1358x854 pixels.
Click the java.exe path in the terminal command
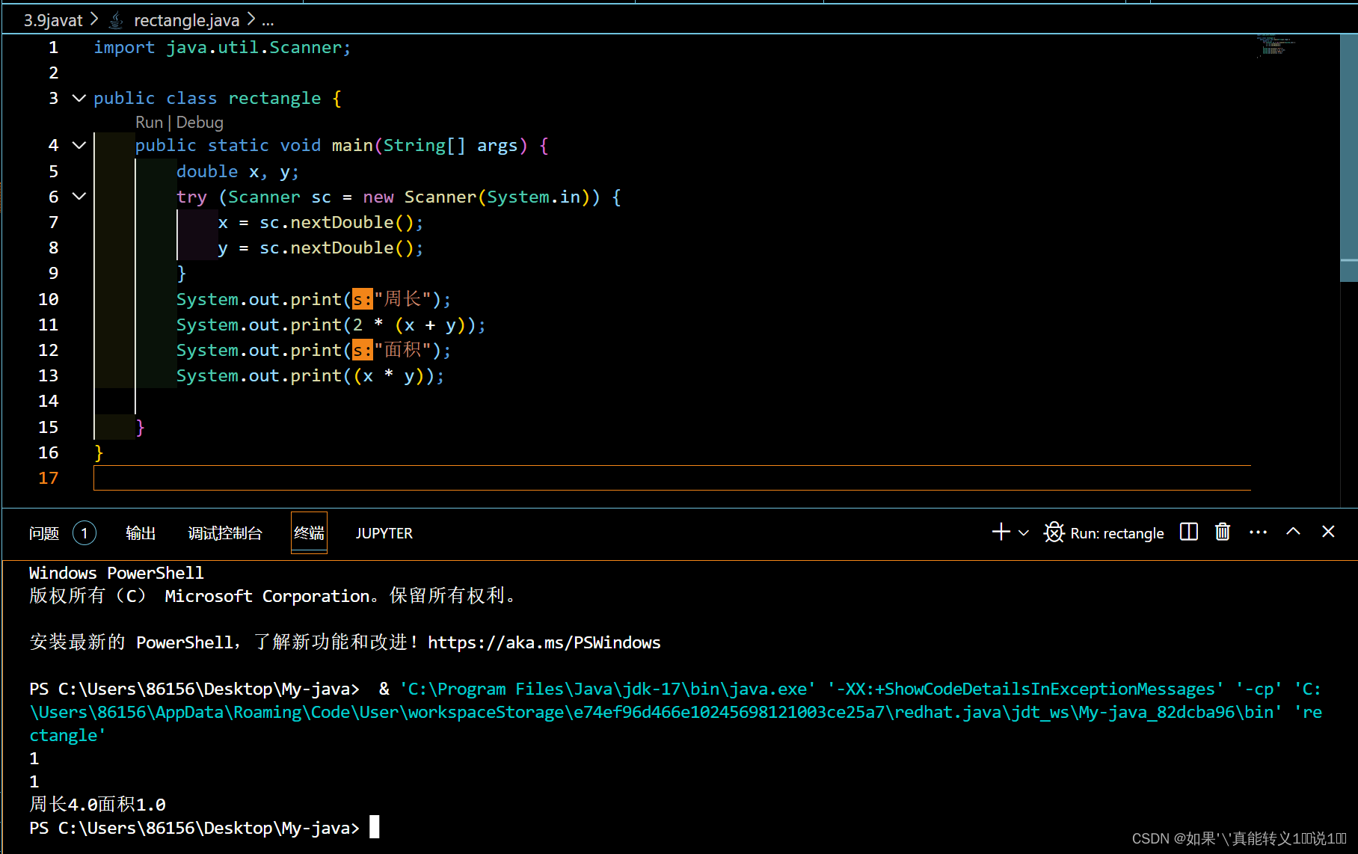[608, 689]
